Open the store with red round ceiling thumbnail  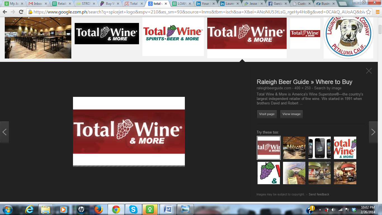345,173
